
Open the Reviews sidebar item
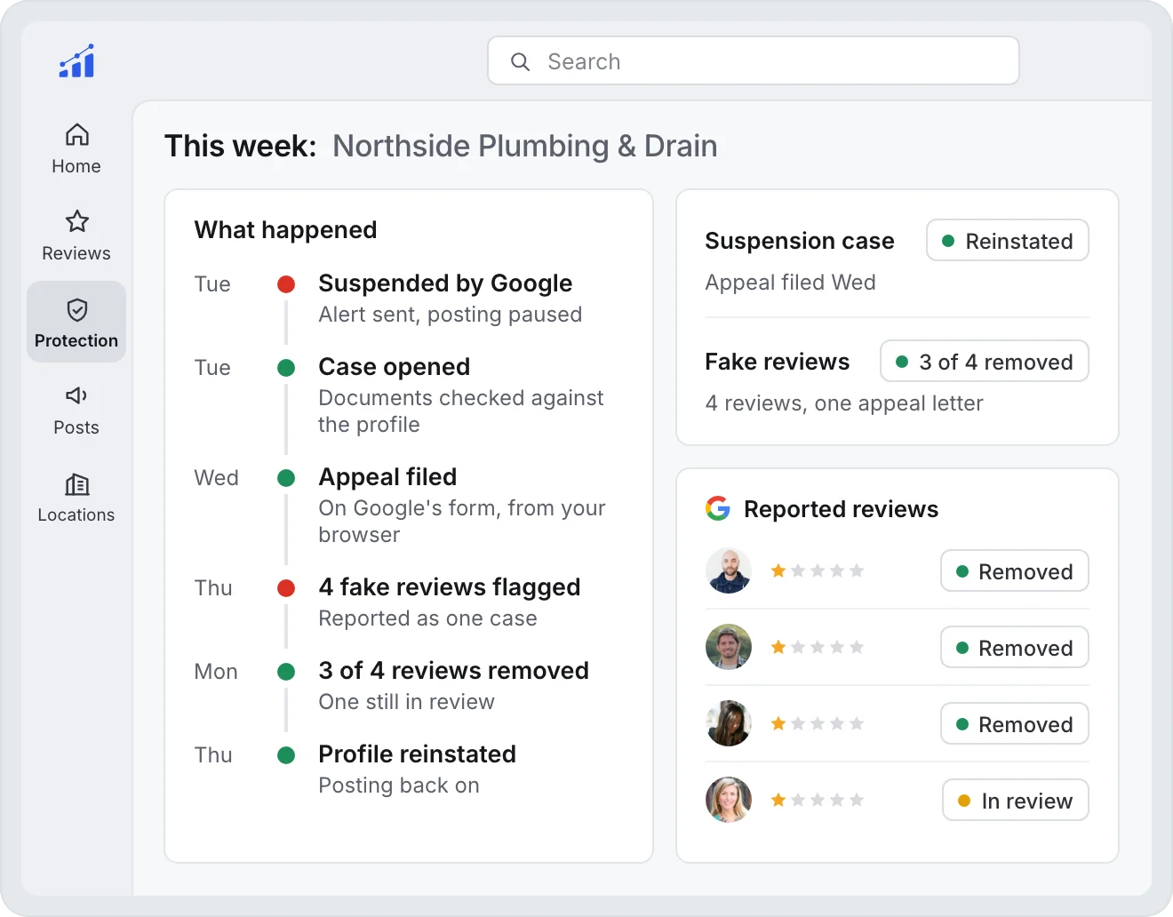coord(76,236)
